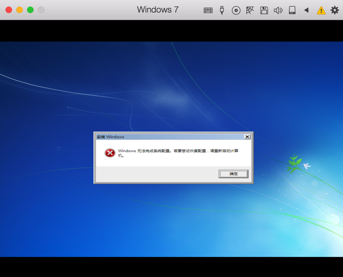Click the Windows 7 window title
Screen dimensions: 343x277
[x=157, y=10]
